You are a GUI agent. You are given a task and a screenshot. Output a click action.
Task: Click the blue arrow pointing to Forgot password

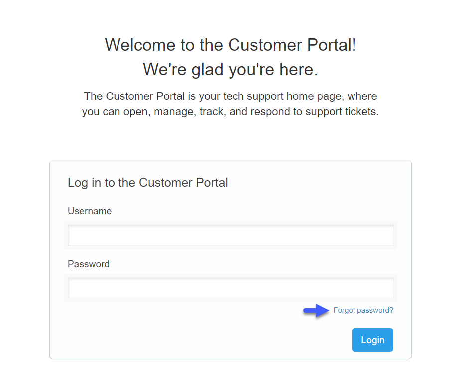315,311
